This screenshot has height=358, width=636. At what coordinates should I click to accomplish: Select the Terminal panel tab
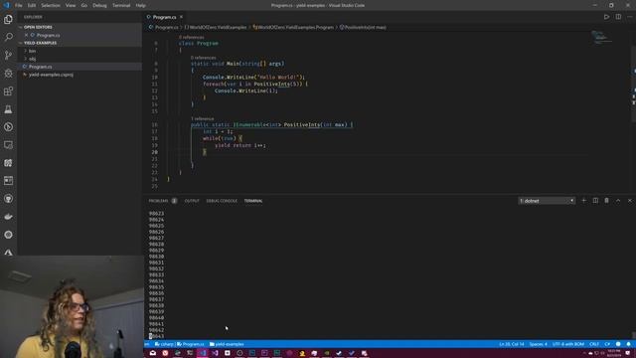point(253,201)
